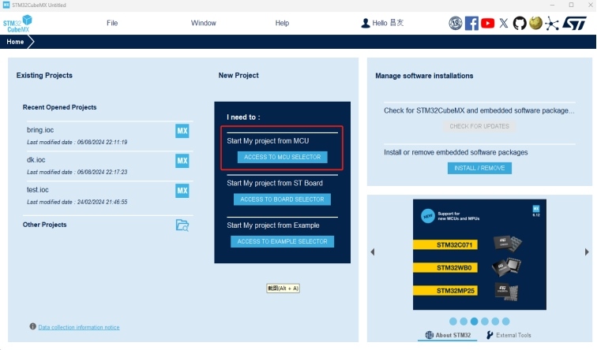This screenshot has height=350, width=597.
Task: Open the Facebook icon link
Action: coord(471,24)
